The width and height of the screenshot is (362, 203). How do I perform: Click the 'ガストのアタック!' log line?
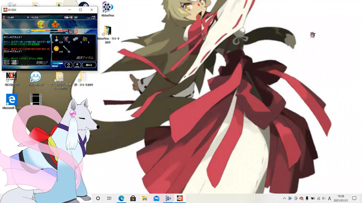pyautogui.click(x=13, y=52)
